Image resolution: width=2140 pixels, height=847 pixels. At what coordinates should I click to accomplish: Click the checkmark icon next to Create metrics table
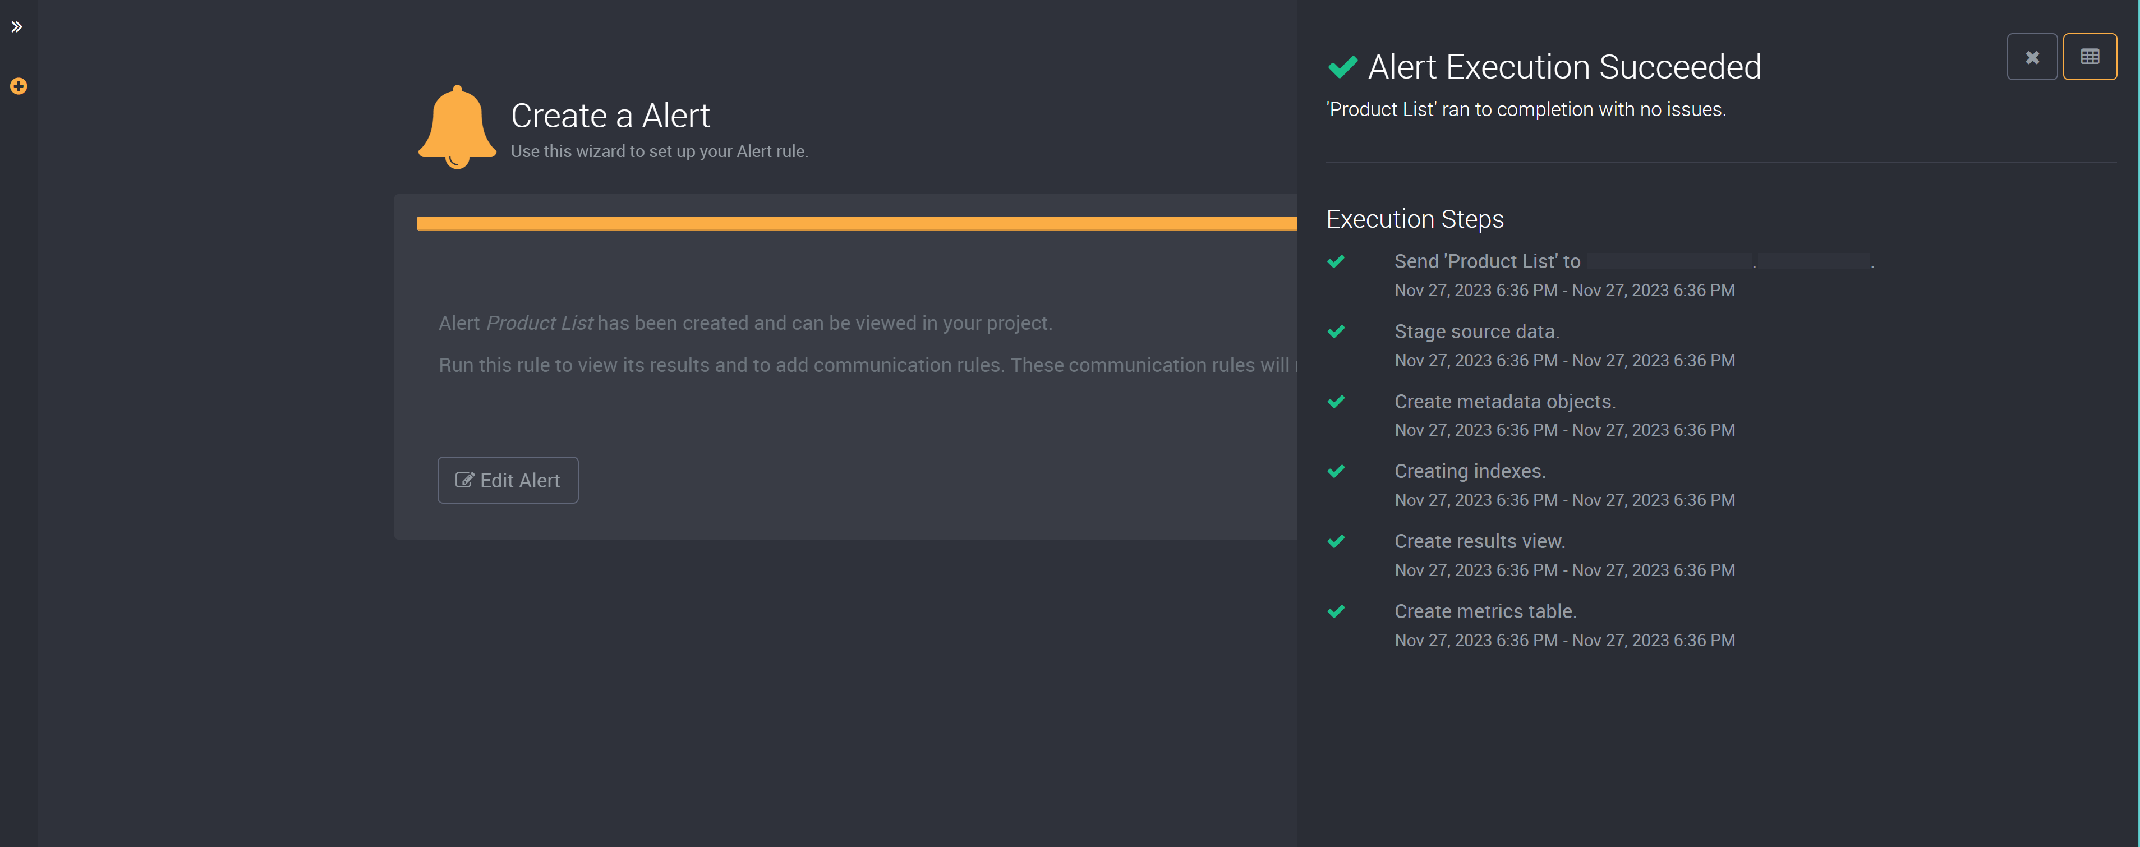point(1336,611)
